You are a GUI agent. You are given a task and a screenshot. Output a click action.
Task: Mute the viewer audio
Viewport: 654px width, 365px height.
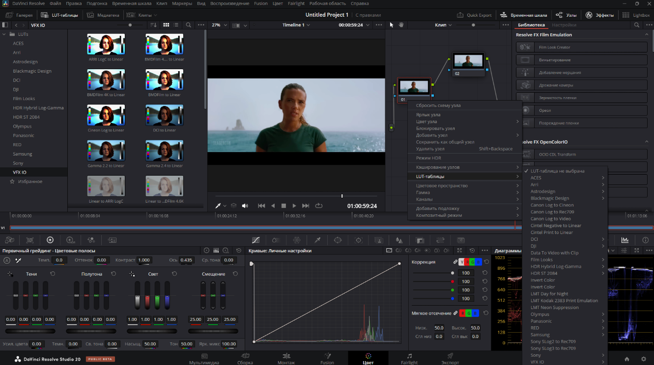point(245,206)
